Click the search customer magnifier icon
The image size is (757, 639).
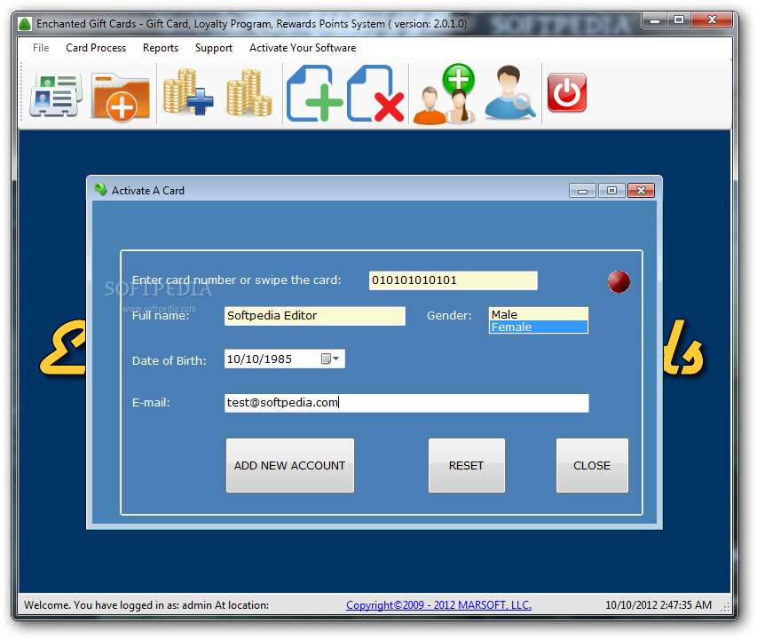coord(509,92)
